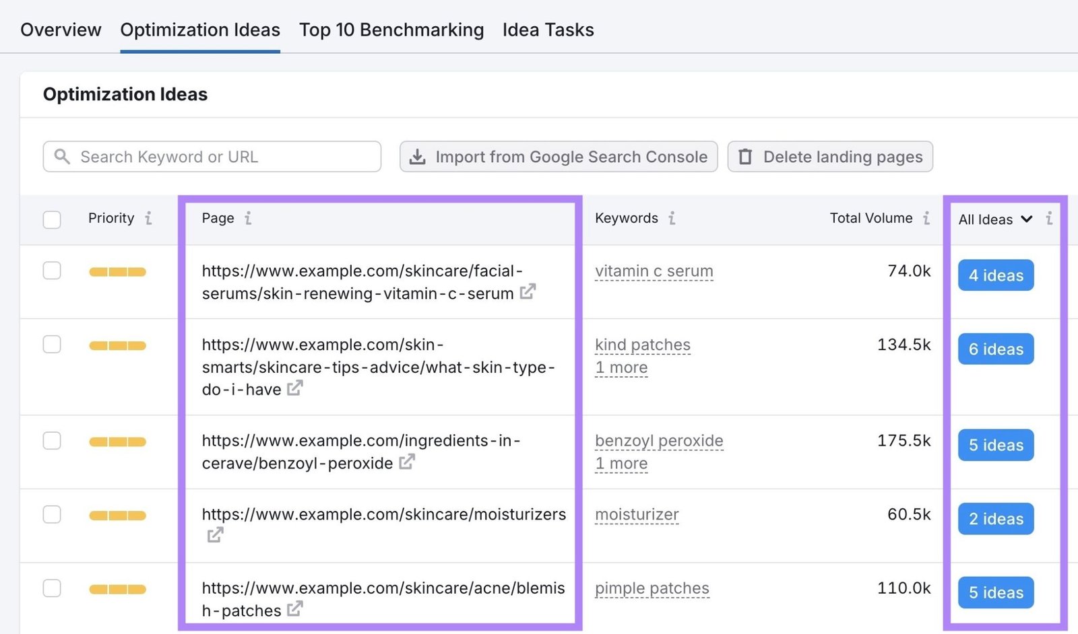Click the Priority column header
Viewport: 1078px width, 634px height.
point(111,218)
